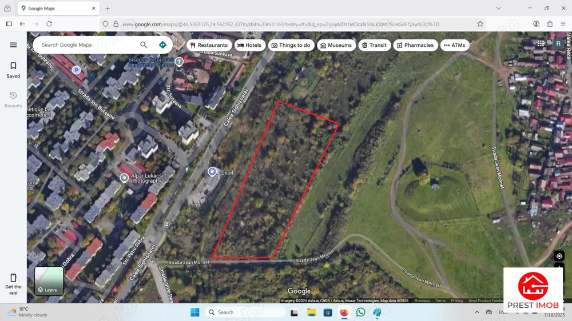This screenshot has height=321, width=572.
Task: Open the Google apps grid
Action: (541, 43)
